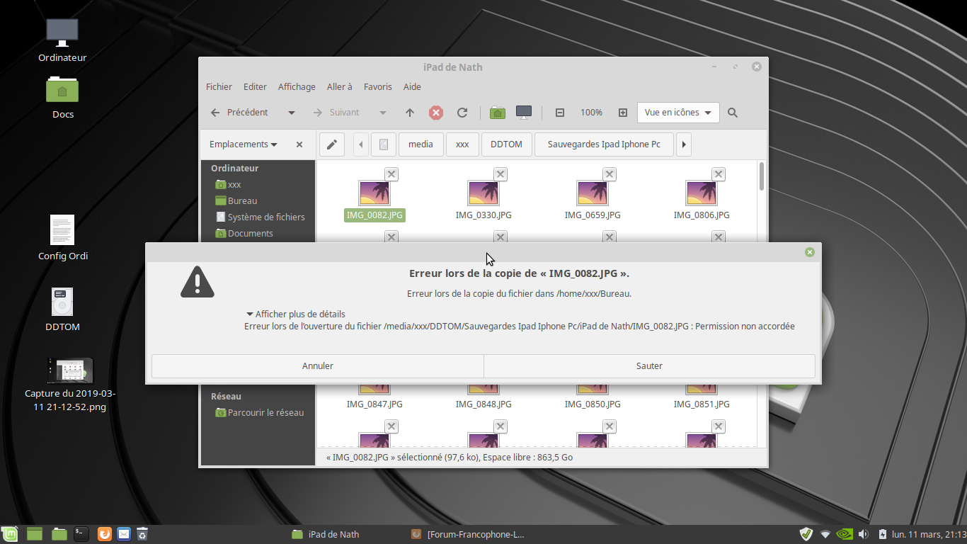
Task: Open the Emplacements sidebar dropdown
Action: point(244,144)
